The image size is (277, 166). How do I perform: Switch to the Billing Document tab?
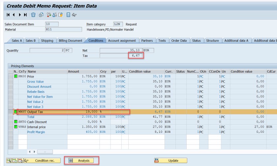click(x=70, y=41)
